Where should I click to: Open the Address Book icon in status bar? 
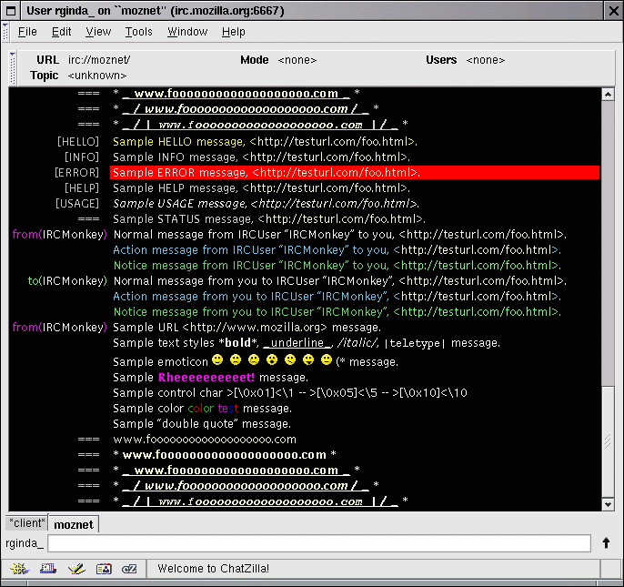[x=104, y=569]
